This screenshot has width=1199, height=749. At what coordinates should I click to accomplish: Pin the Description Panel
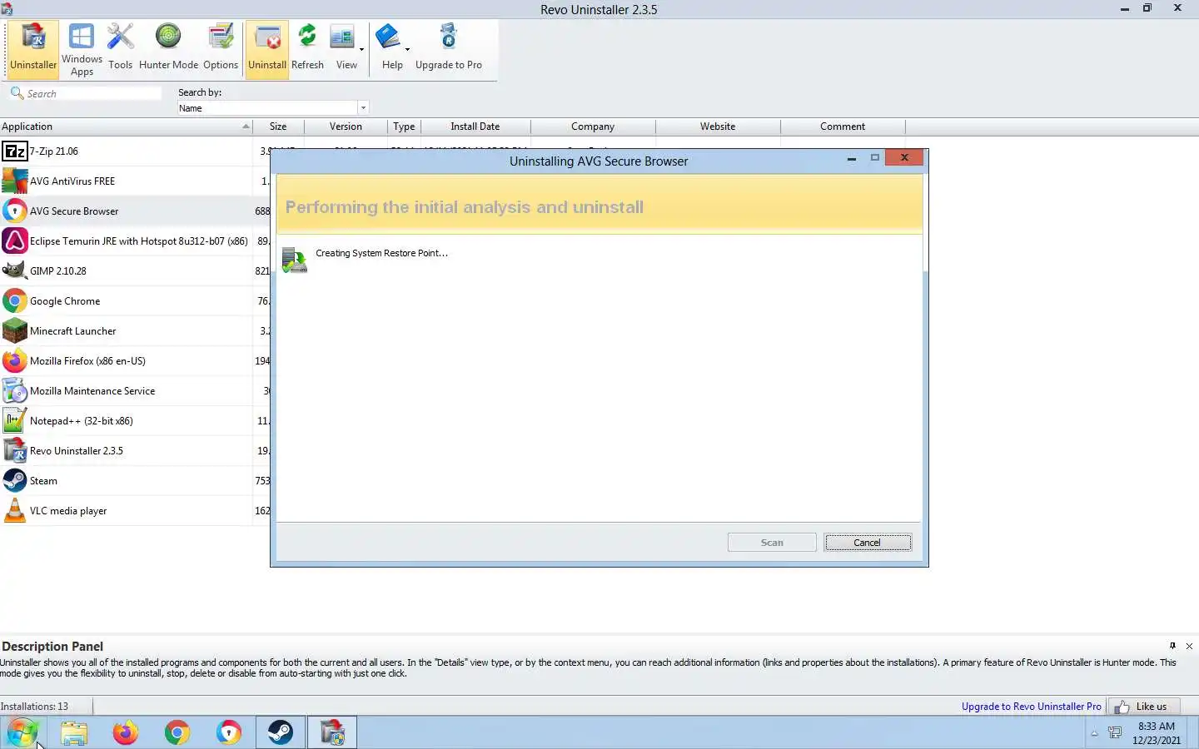(1172, 646)
